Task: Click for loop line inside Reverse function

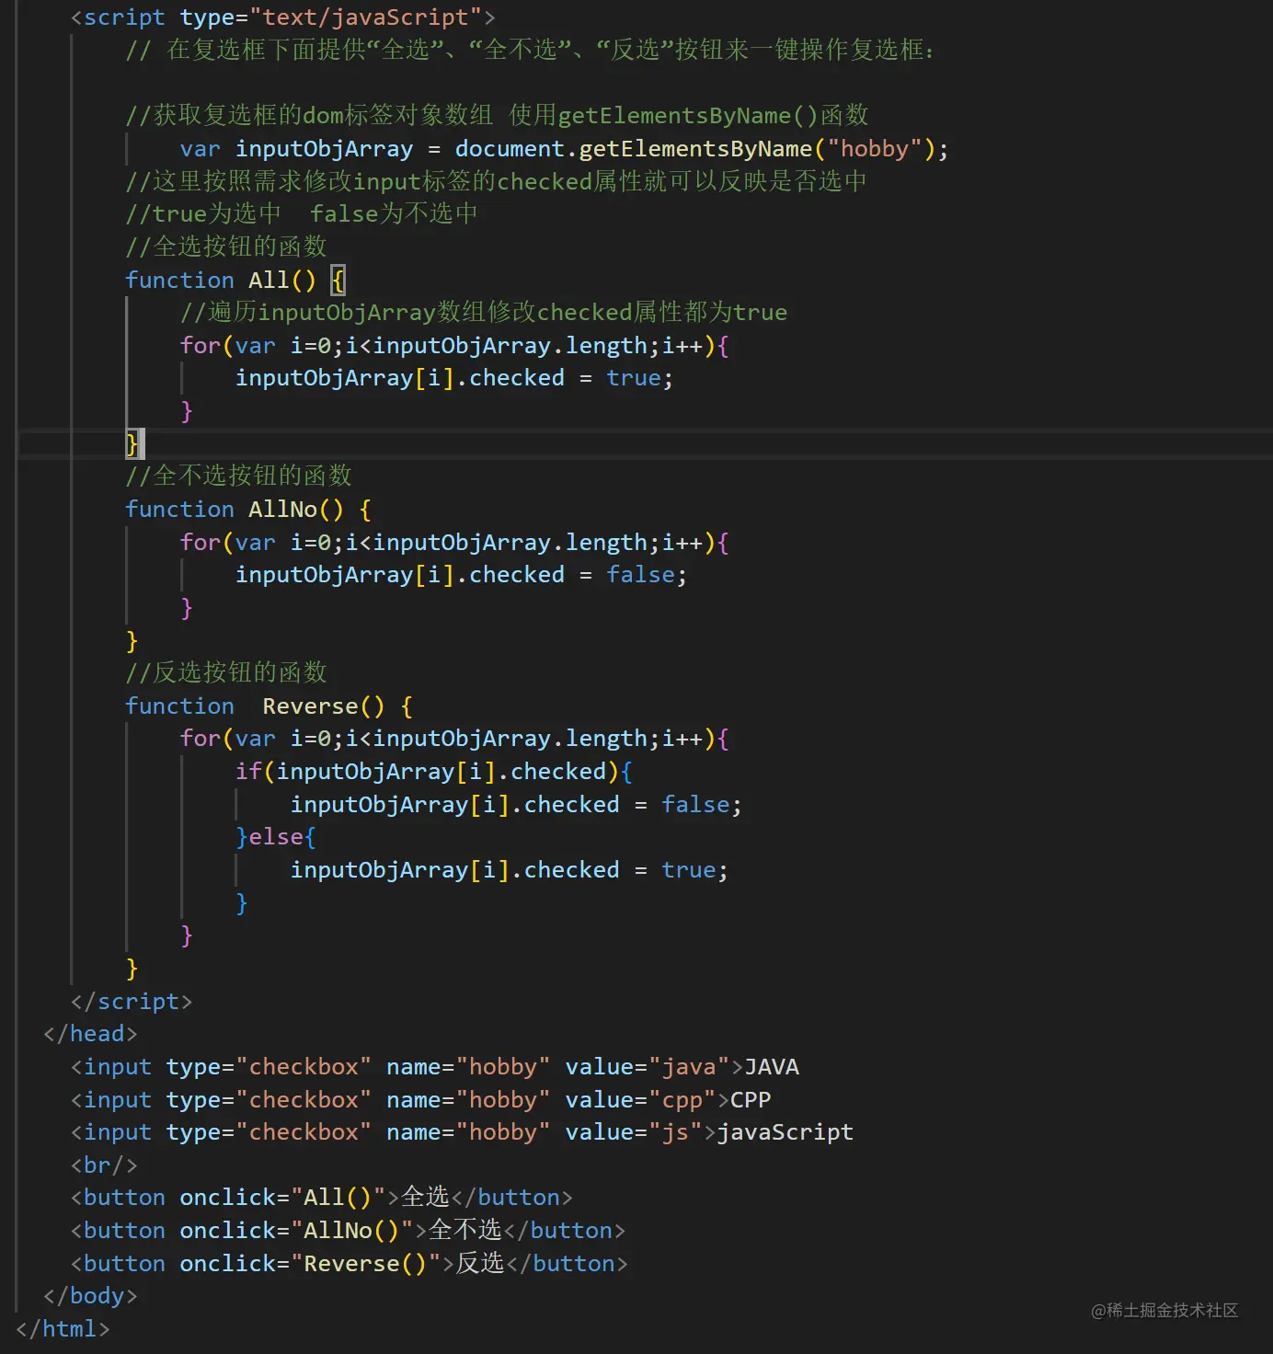Action: pyautogui.click(x=454, y=739)
